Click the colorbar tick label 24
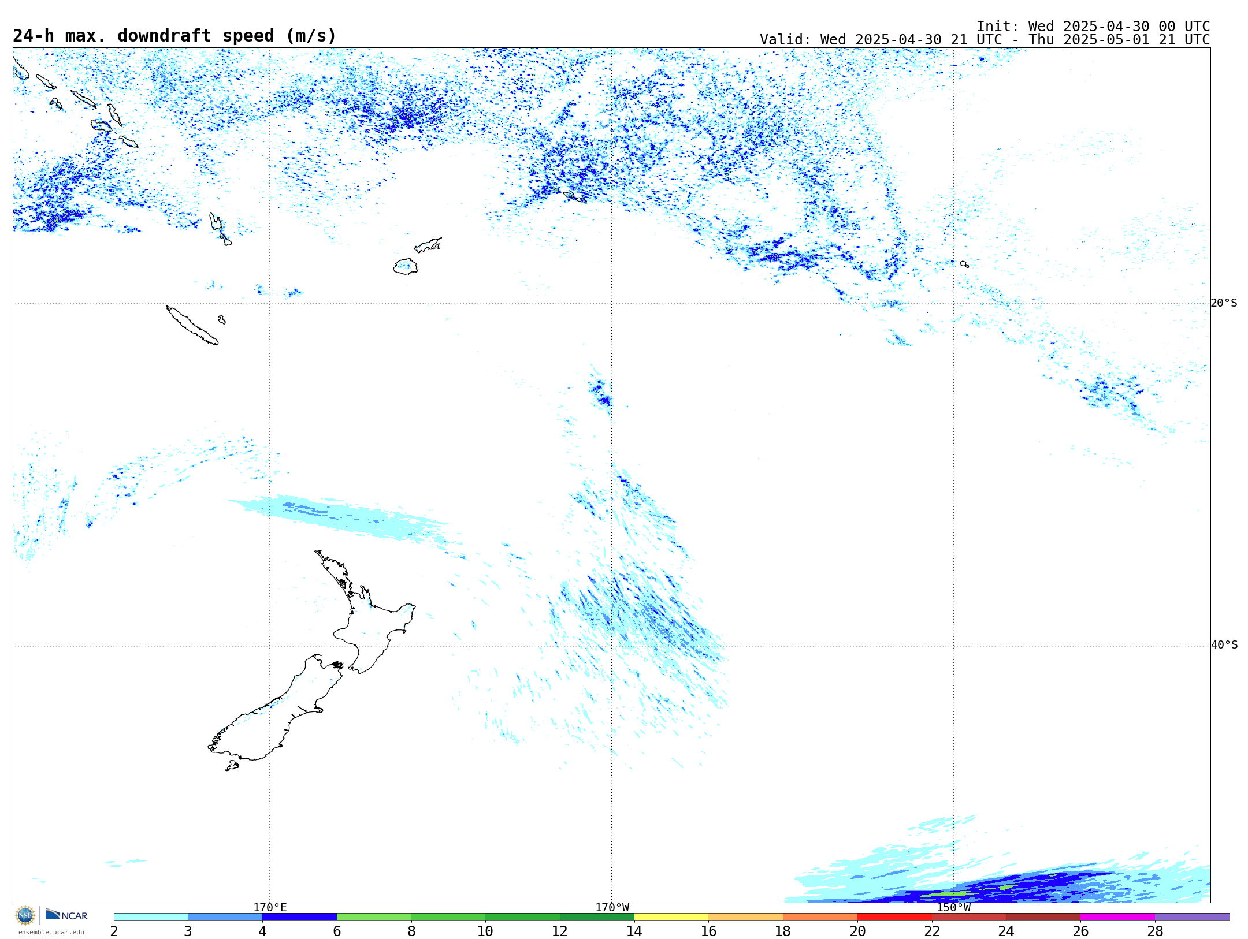The width and height of the screenshot is (1248, 939). point(1006,931)
